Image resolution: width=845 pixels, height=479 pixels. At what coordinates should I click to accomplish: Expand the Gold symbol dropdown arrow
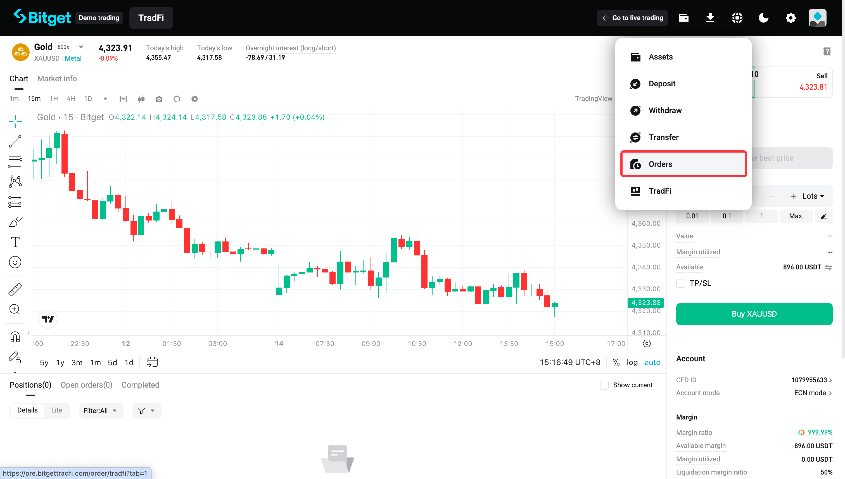click(x=81, y=47)
